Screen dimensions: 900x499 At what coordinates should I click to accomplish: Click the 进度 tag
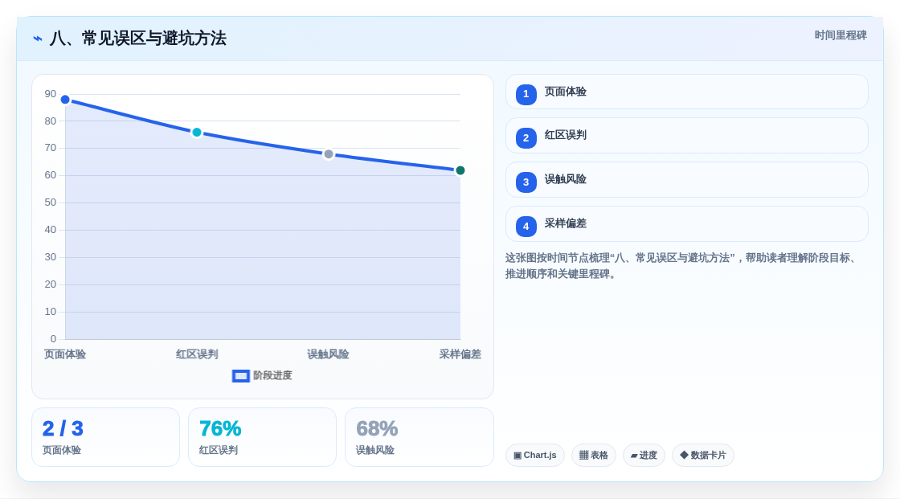pos(644,456)
